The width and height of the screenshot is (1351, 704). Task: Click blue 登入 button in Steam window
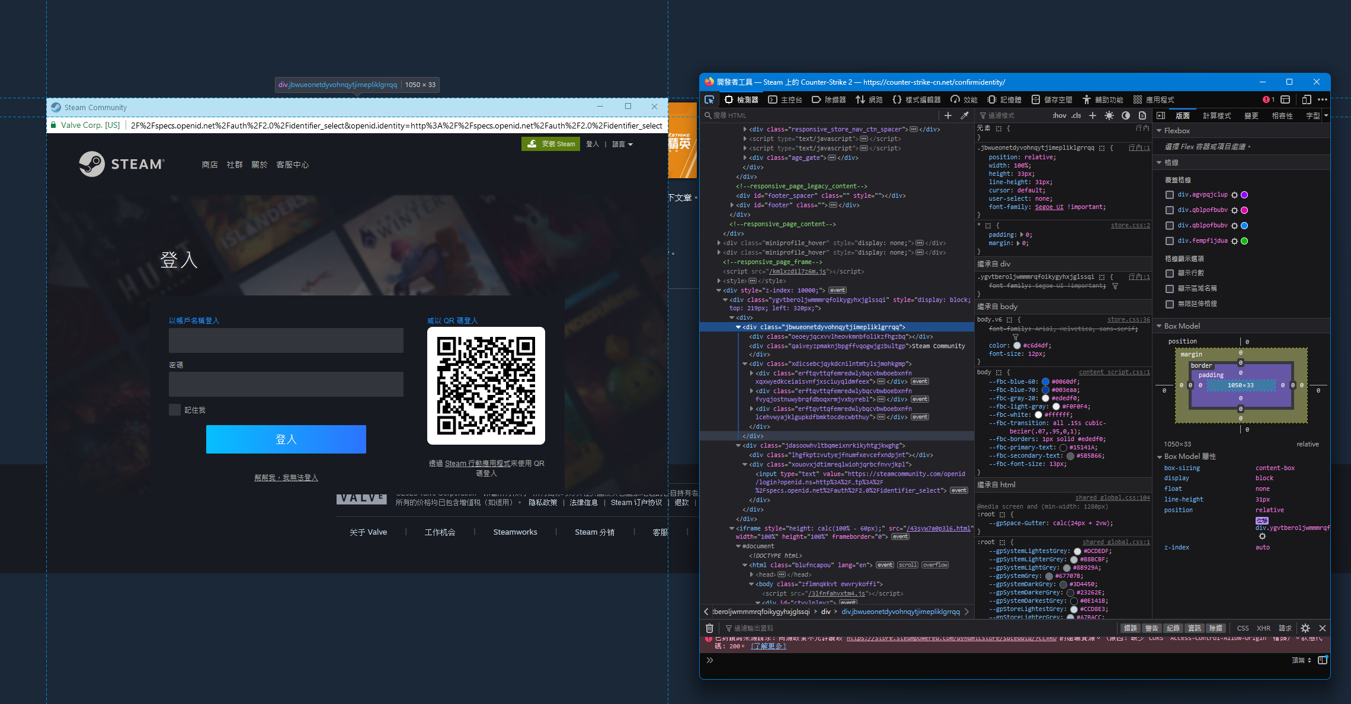coord(286,439)
